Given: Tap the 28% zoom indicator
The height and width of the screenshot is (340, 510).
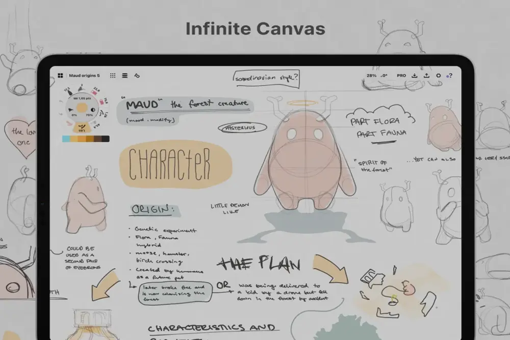Looking at the screenshot, I should point(371,75).
